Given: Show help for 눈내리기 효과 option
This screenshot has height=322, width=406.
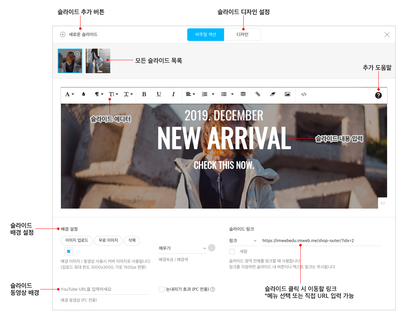Looking at the screenshot, I should (212, 289).
